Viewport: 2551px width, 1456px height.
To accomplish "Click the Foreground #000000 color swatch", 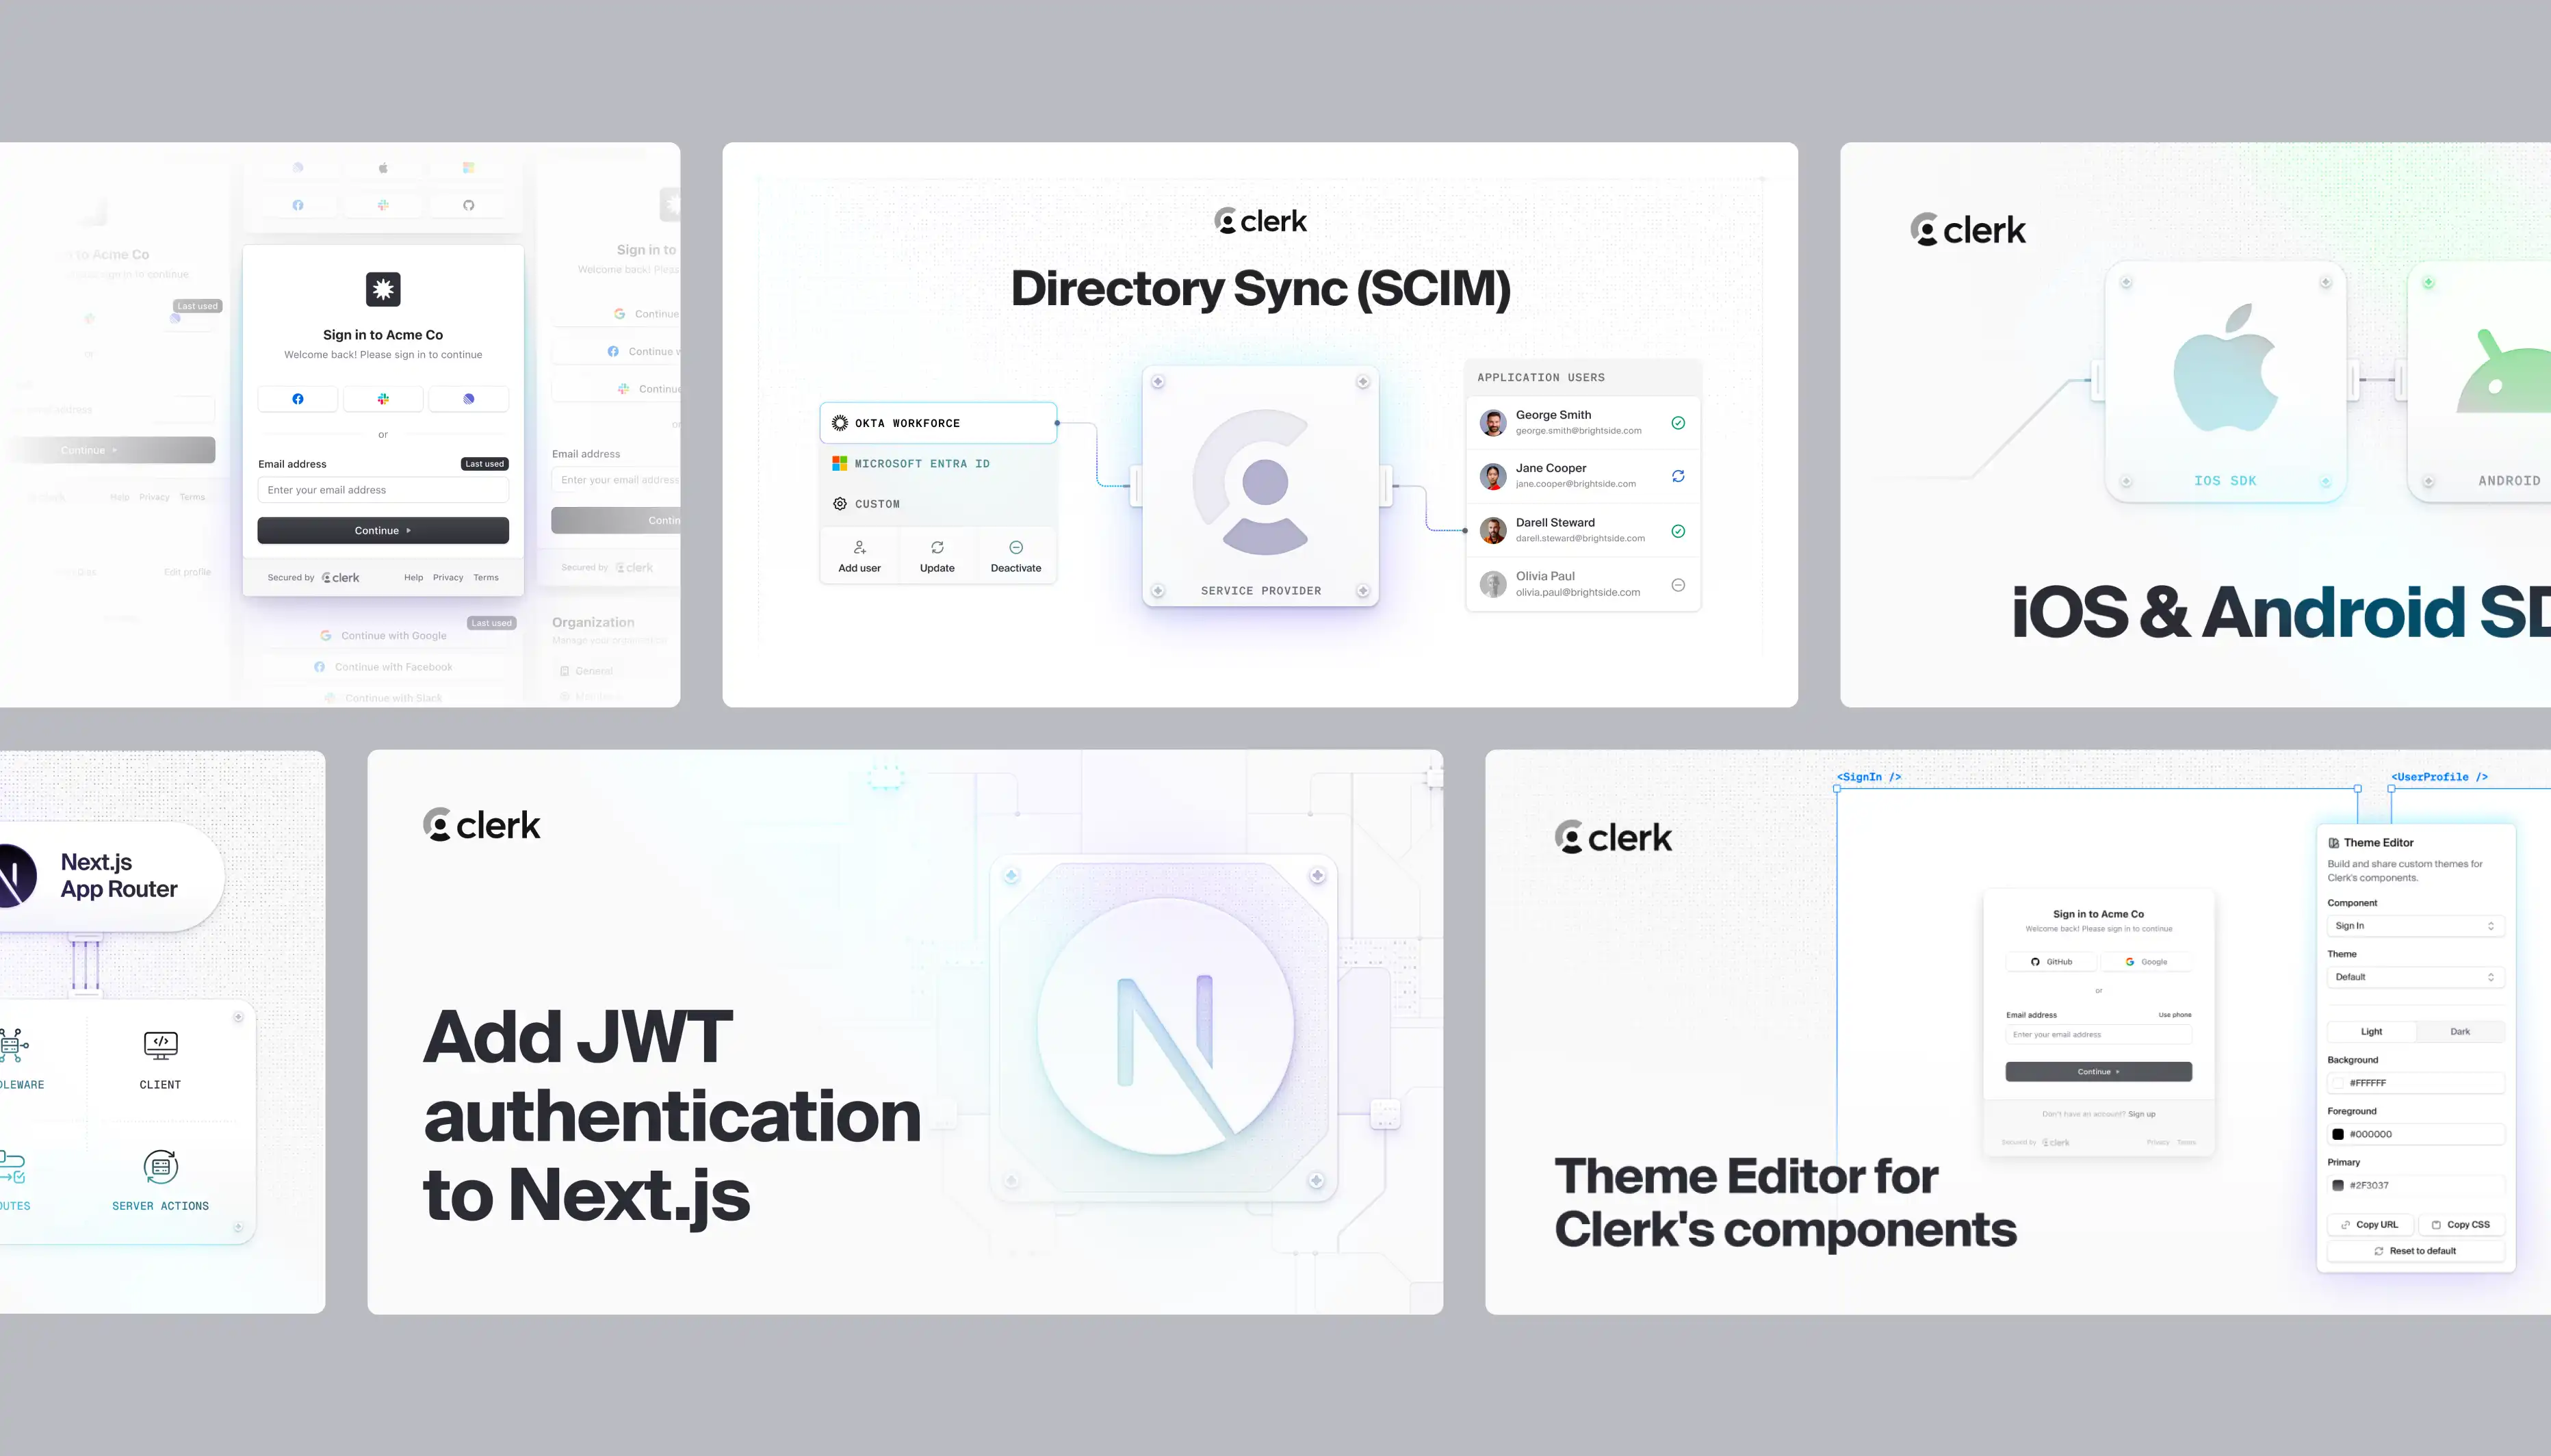I will pyautogui.click(x=2338, y=1134).
